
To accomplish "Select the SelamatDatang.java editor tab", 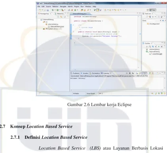I will 80,14.
